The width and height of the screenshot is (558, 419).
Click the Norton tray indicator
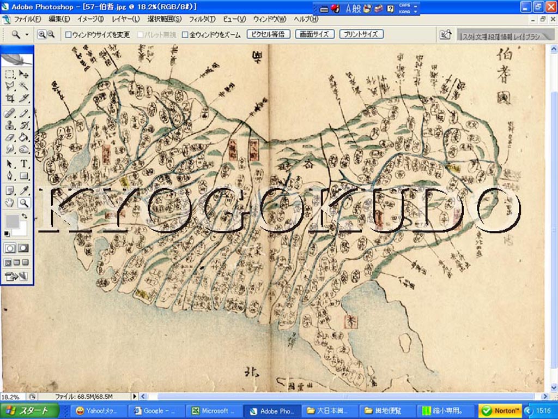(x=500, y=411)
